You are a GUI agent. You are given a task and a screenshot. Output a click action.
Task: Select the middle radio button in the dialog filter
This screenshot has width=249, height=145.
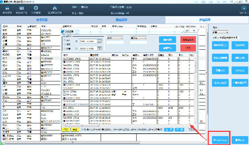coord(64,44)
